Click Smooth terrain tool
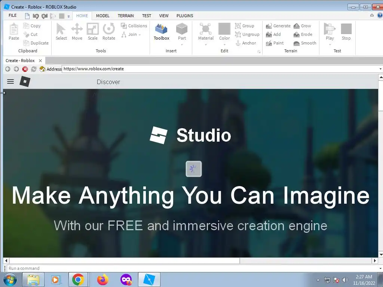Viewport: 383px width, 287px height. (x=305, y=43)
